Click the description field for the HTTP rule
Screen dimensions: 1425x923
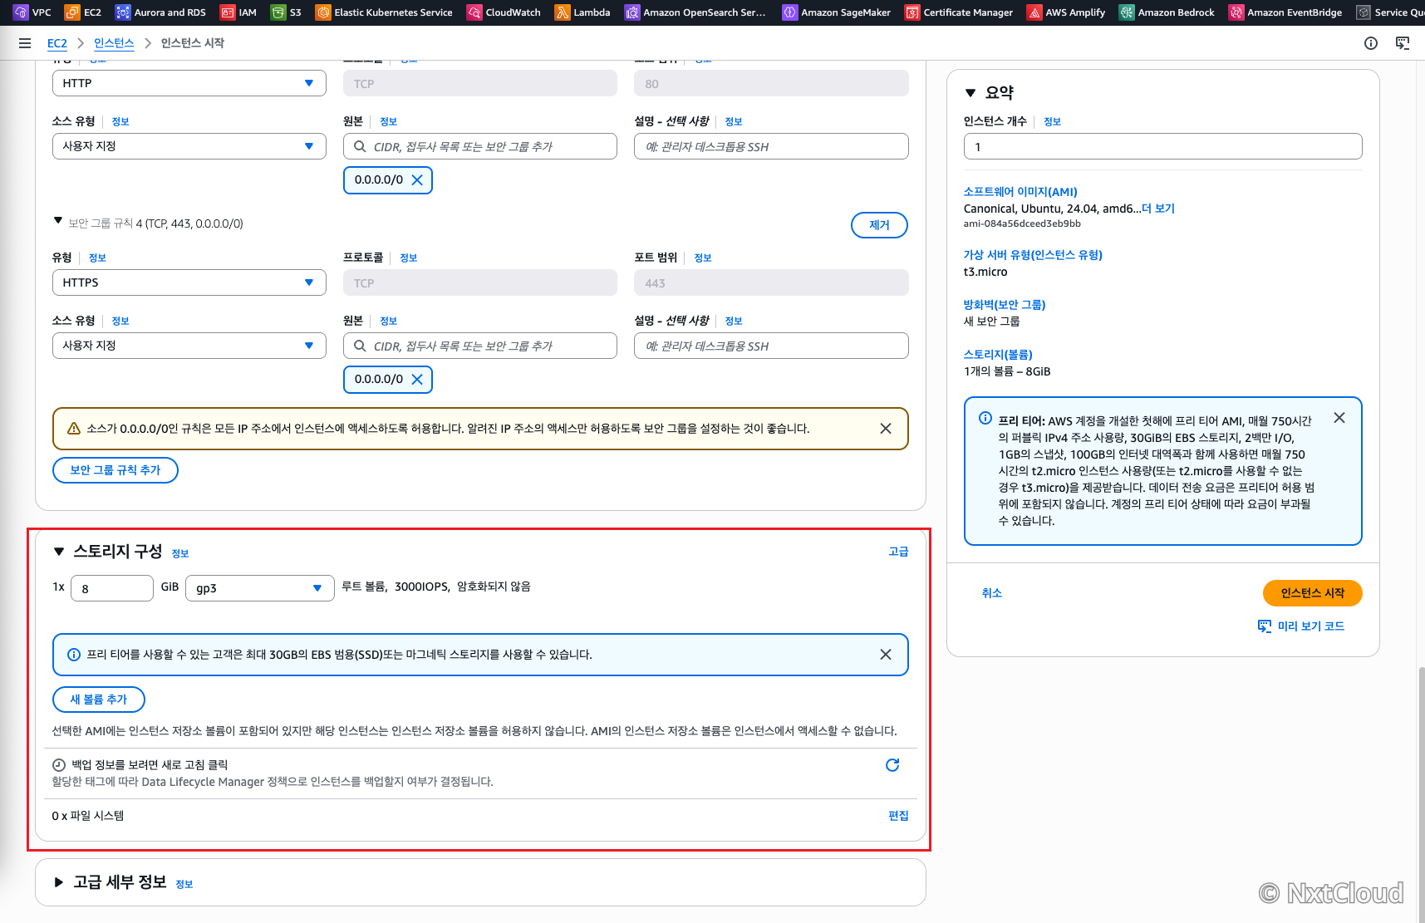pyautogui.click(x=771, y=146)
